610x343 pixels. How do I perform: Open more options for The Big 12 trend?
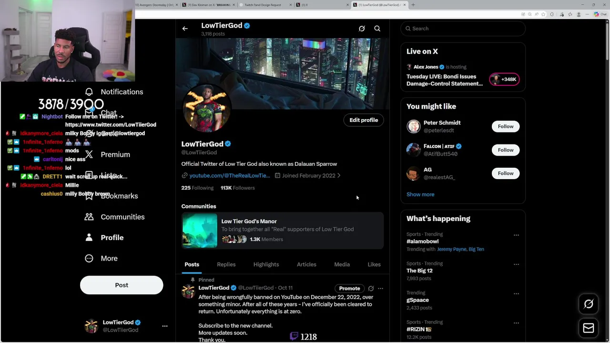click(516, 264)
